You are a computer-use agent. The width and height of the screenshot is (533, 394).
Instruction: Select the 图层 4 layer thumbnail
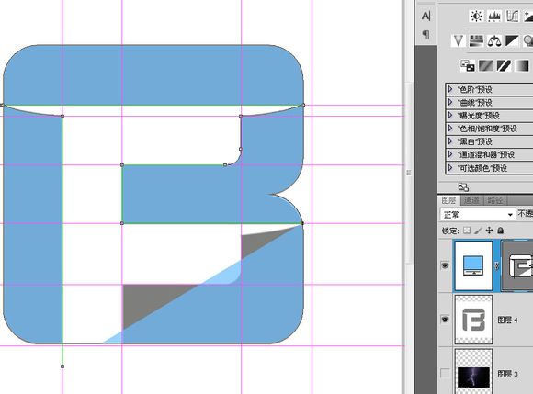[473, 320]
